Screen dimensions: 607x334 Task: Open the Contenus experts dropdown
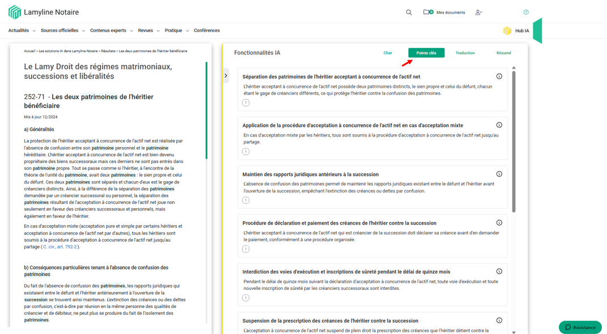click(111, 31)
